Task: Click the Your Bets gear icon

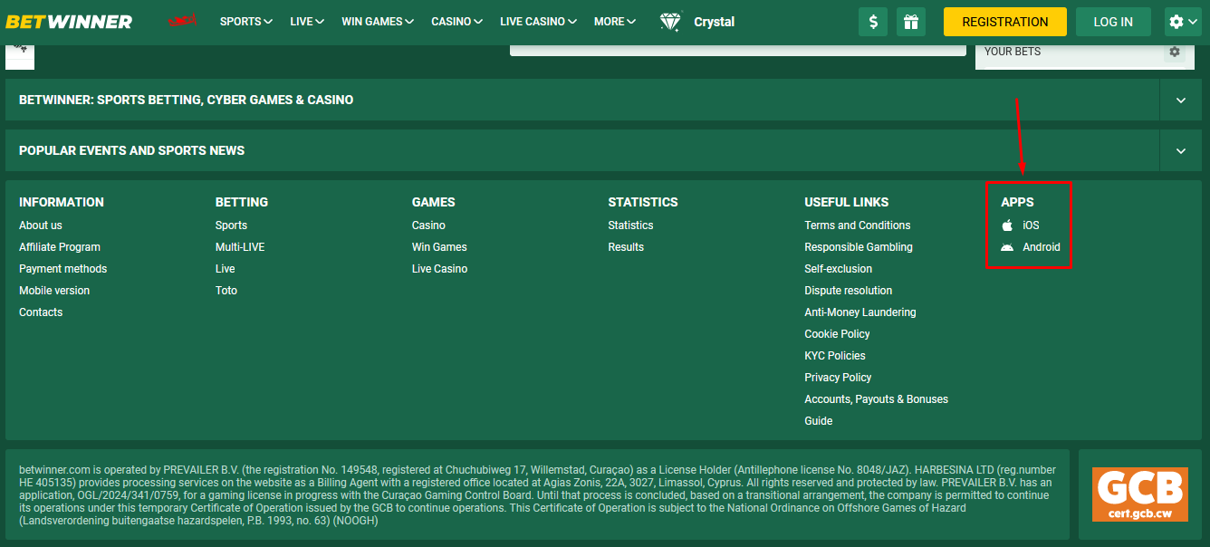Action: point(1175,52)
